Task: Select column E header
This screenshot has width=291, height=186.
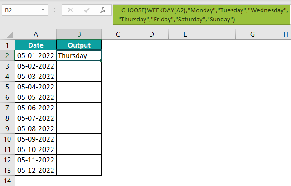Action: coord(185,34)
